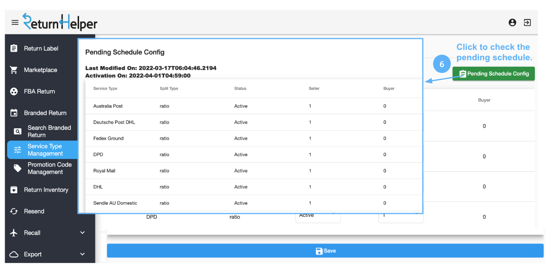The image size is (553, 267).
Task: Open the Active status dropdown for DPD
Action: tap(318, 217)
